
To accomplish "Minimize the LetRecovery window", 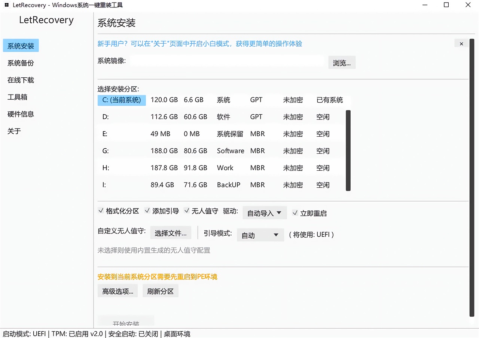I will (425, 5).
